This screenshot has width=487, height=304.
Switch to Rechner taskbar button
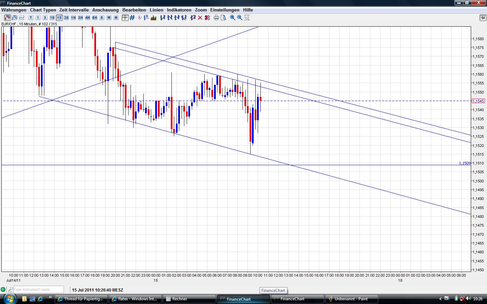[189, 299]
